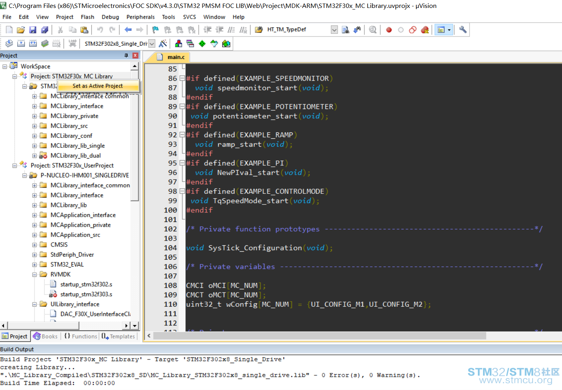Collapse the UILibrary_interface folder

tap(35, 304)
